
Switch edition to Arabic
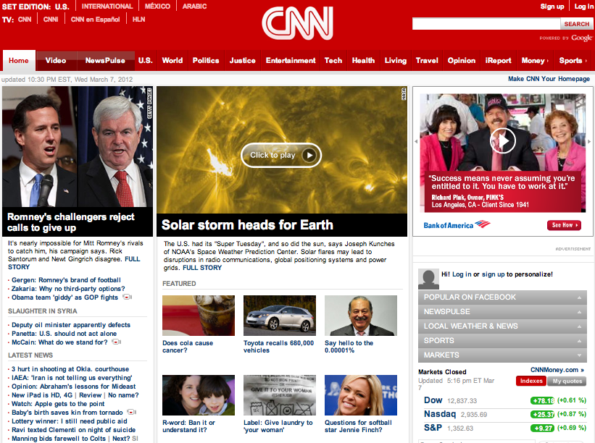tap(194, 7)
